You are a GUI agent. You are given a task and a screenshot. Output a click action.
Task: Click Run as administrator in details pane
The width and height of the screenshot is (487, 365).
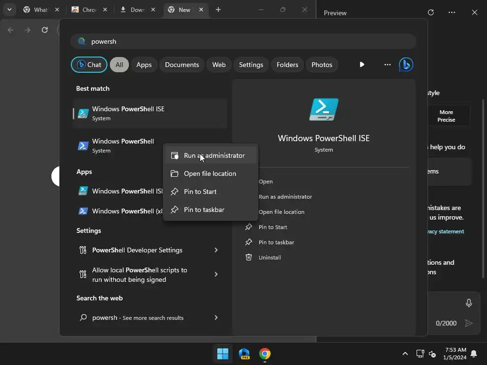pyautogui.click(x=285, y=197)
